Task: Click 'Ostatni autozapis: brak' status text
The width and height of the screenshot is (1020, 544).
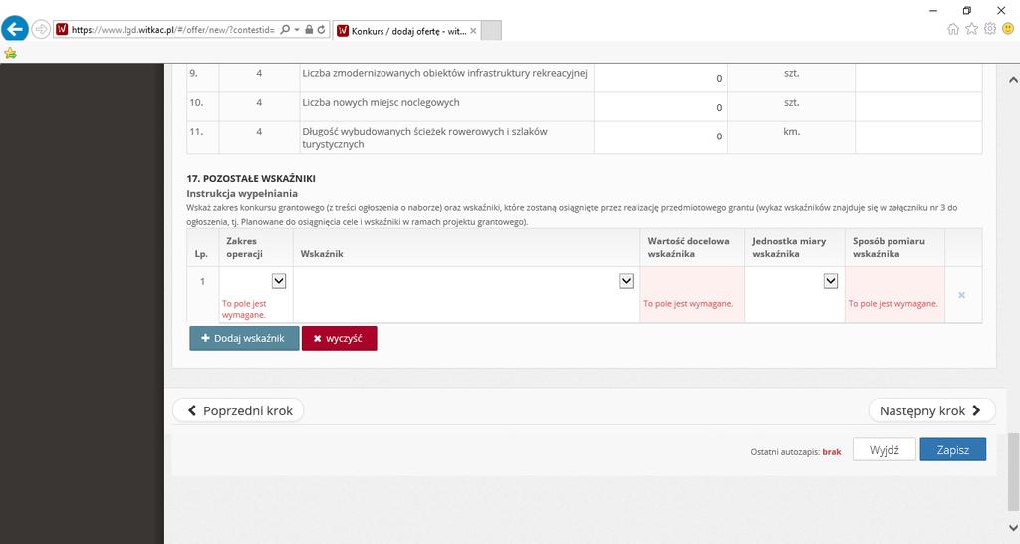Action: pyautogui.click(x=796, y=451)
